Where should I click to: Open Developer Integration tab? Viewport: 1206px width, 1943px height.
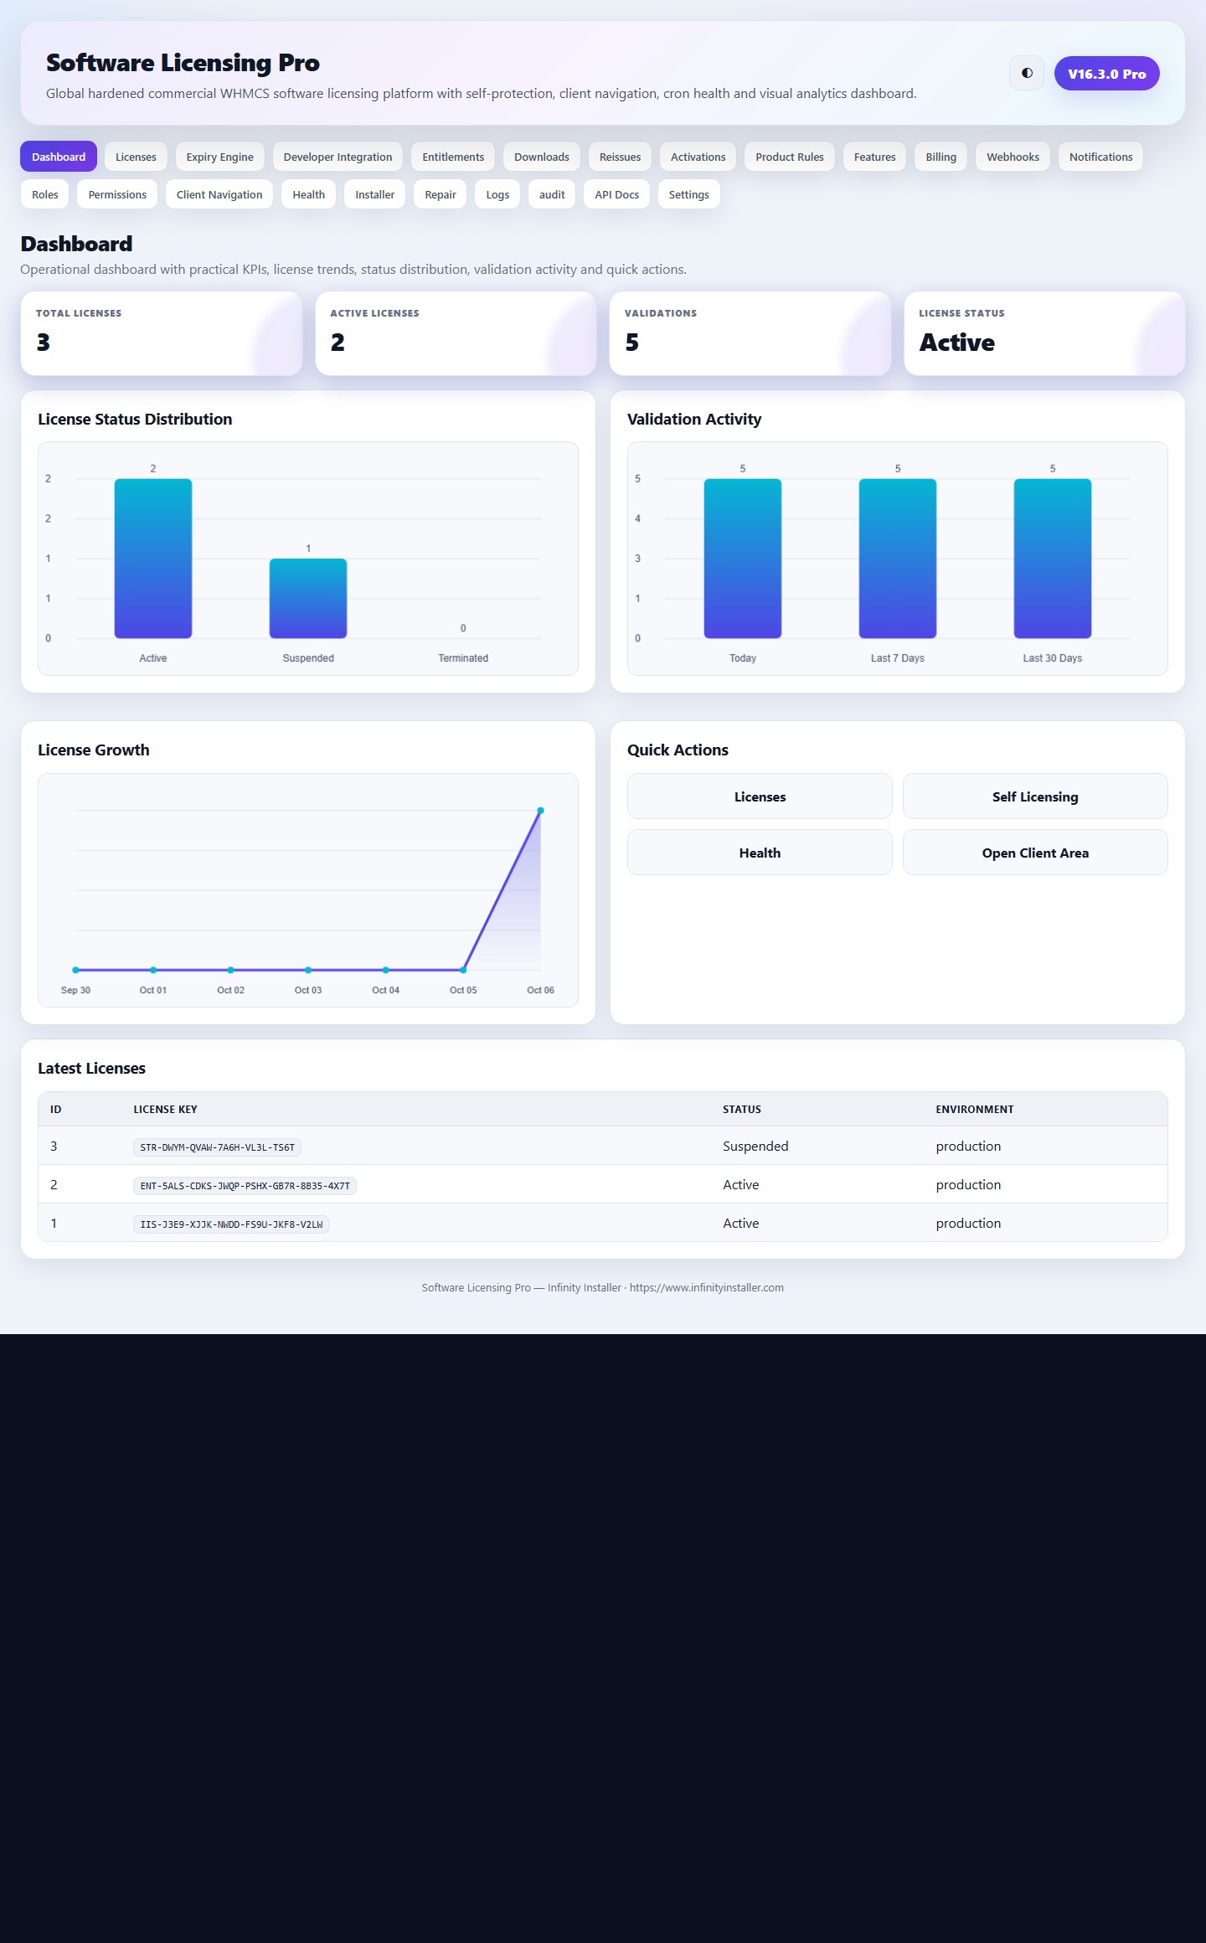[x=338, y=157]
